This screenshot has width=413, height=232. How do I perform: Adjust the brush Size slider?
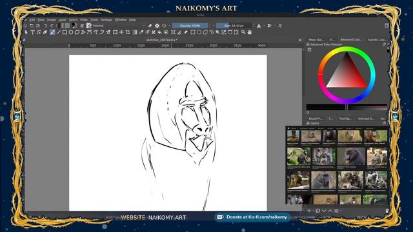pyautogui.click(x=234, y=26)
